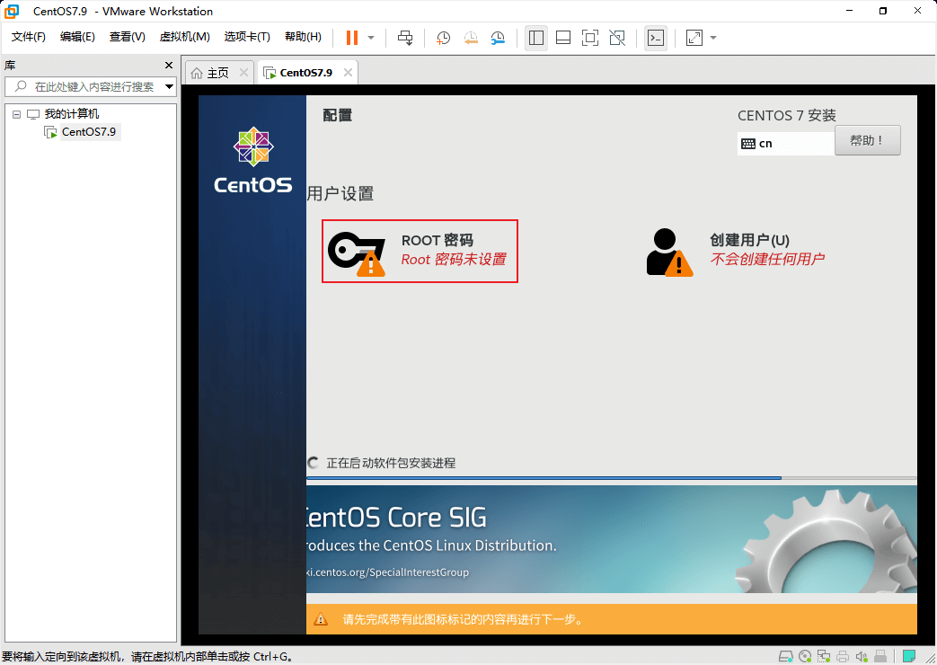Click the USB controller status icon
Screen dimensions: 937x665
880,657
